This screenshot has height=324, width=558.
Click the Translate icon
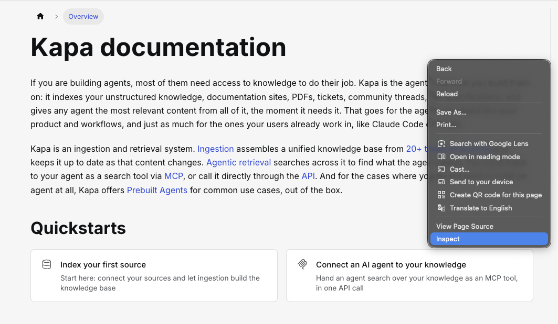click(x=441, y=208)
